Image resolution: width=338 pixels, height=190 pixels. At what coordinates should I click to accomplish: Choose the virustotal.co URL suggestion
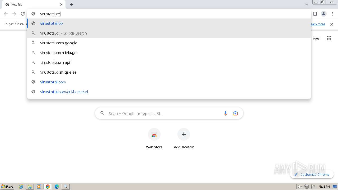pos(169,23)
